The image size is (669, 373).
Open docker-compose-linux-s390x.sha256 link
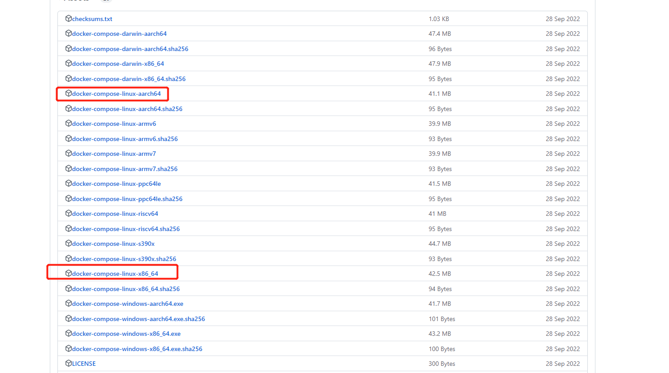coord(124,259)
